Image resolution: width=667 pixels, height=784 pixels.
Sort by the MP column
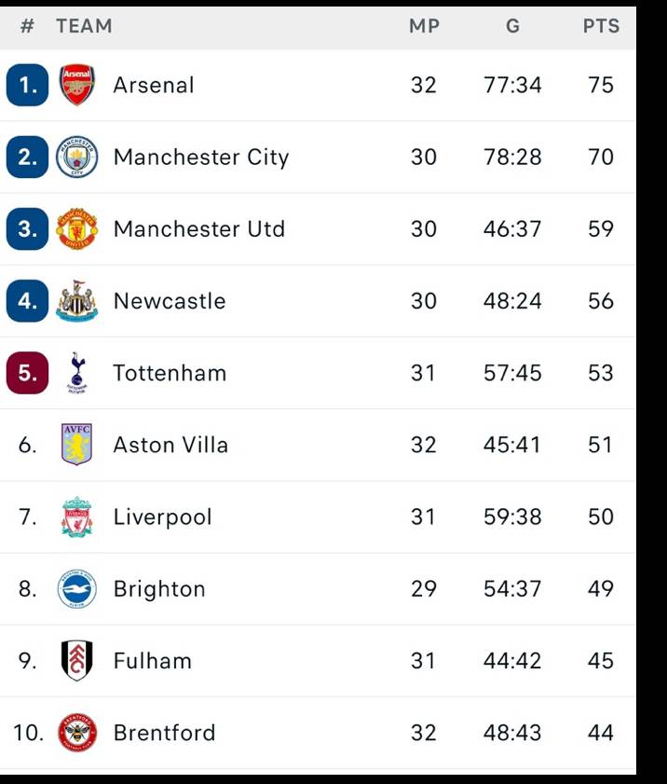(x=425, y=26)
